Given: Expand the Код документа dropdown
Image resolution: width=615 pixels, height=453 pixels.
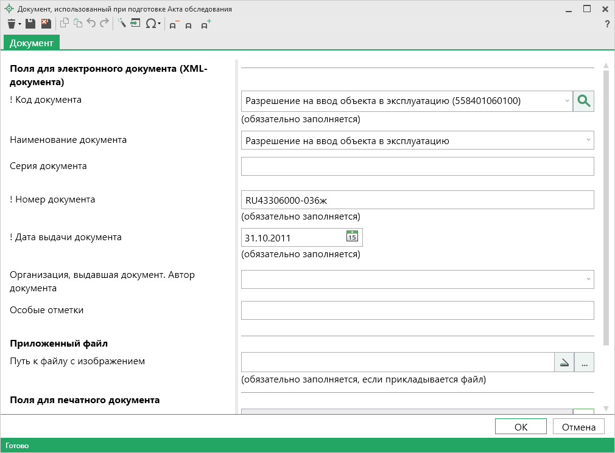Looking at the screenshot, I should coord(567,101).
